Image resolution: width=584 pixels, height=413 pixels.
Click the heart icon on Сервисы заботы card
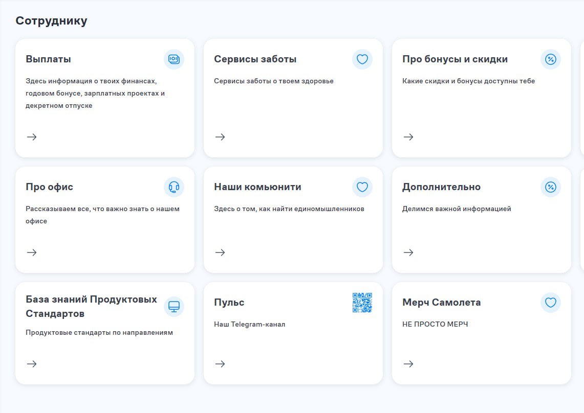(362, 59)
